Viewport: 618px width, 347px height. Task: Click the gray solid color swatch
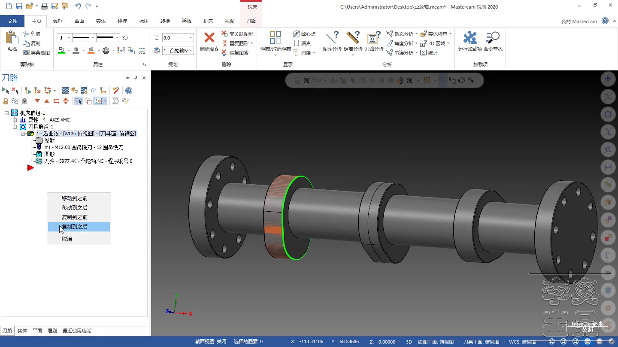76,51
